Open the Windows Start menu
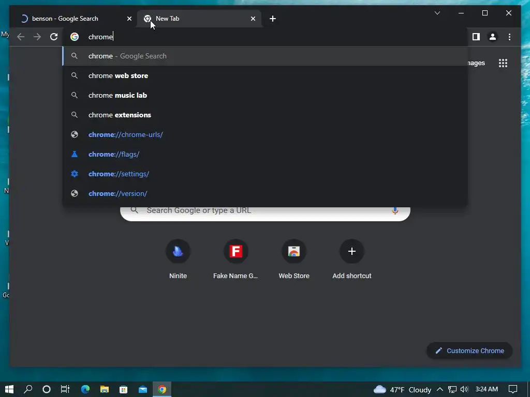The image size is (530, 397). pos(9,389)
